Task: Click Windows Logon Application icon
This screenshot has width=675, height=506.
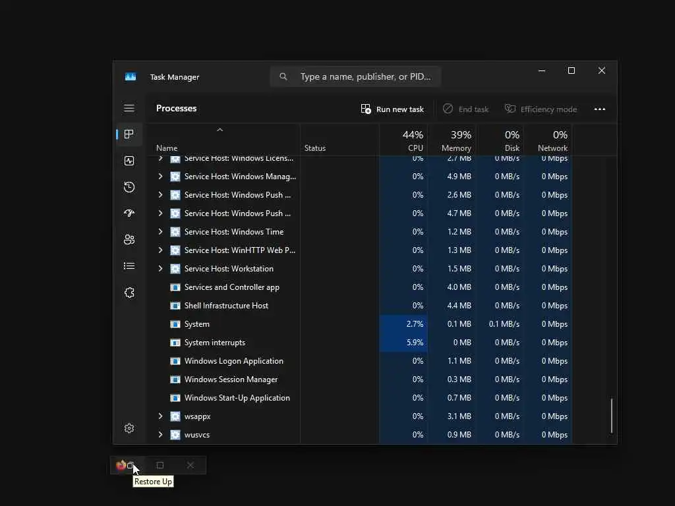Action: pos(175,361)
